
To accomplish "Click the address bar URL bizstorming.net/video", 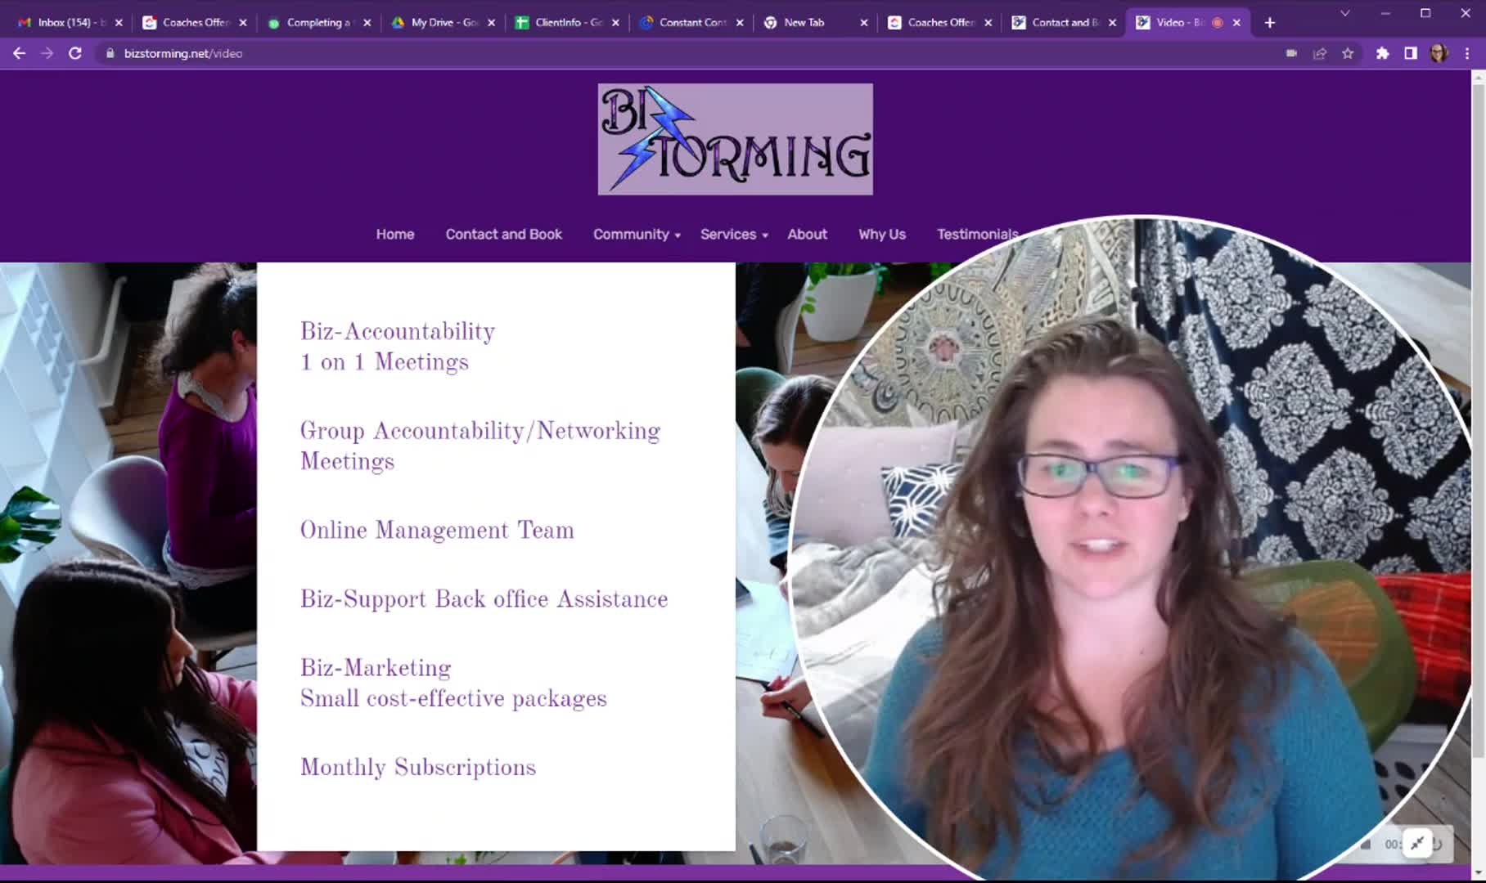I will [x=183, y=53].
